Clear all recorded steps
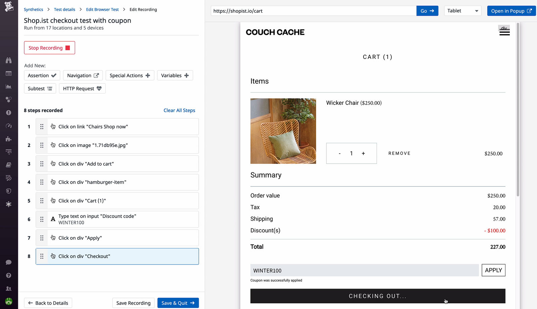 179,110
